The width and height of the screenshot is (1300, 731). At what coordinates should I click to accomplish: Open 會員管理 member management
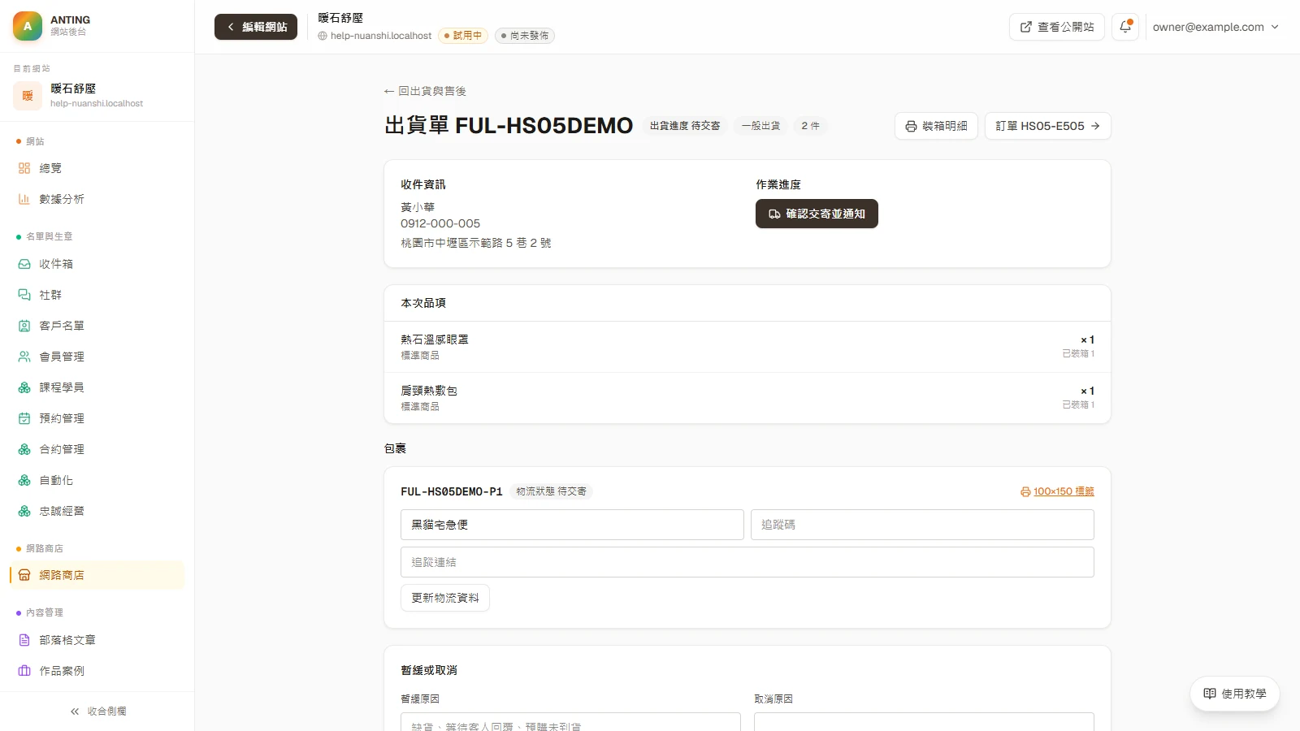(97, 357)
